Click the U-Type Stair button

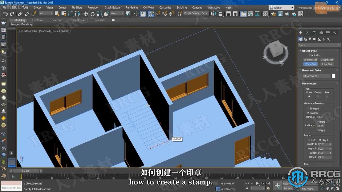click(x=310, y=64)
